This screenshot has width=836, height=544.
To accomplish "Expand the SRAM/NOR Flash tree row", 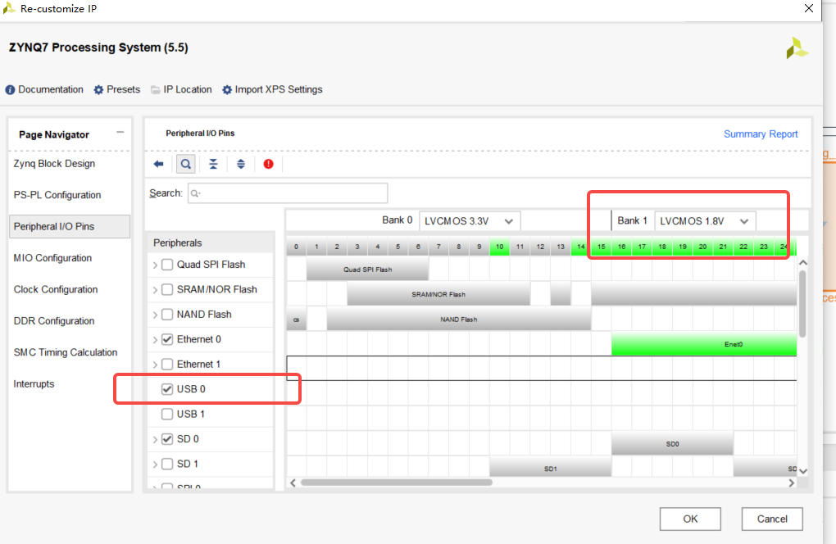I will [x=155, y=290].
